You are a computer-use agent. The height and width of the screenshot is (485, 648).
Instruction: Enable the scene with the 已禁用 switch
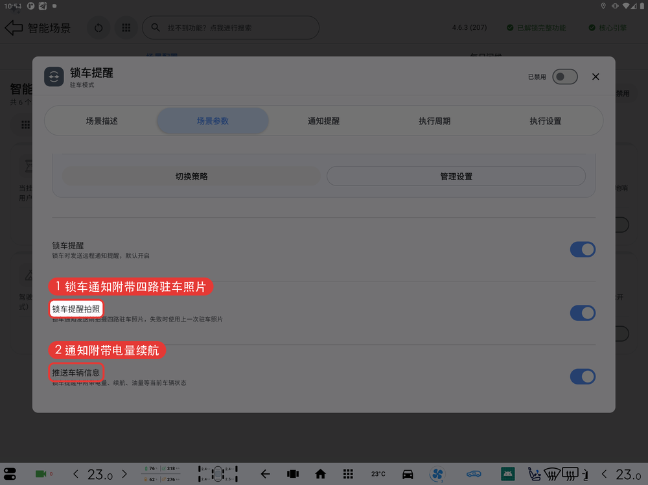(565, 77)
